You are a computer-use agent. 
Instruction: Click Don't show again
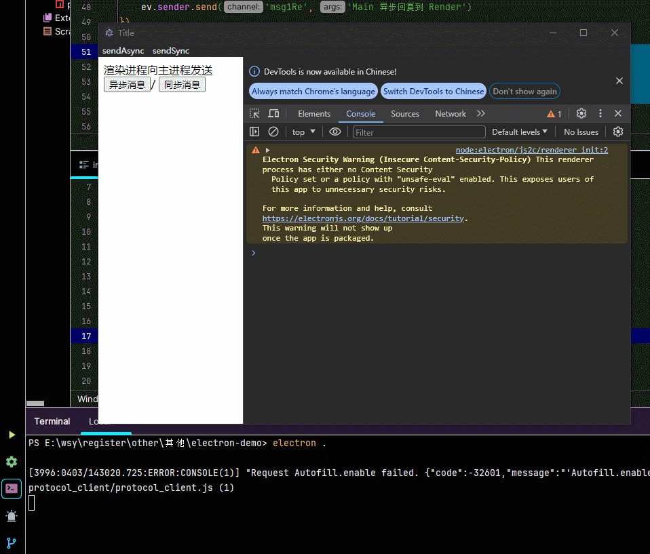tap(524, 92)
